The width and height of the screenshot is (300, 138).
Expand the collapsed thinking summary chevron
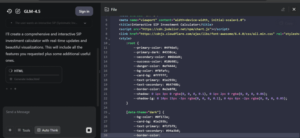click(85, 23)
